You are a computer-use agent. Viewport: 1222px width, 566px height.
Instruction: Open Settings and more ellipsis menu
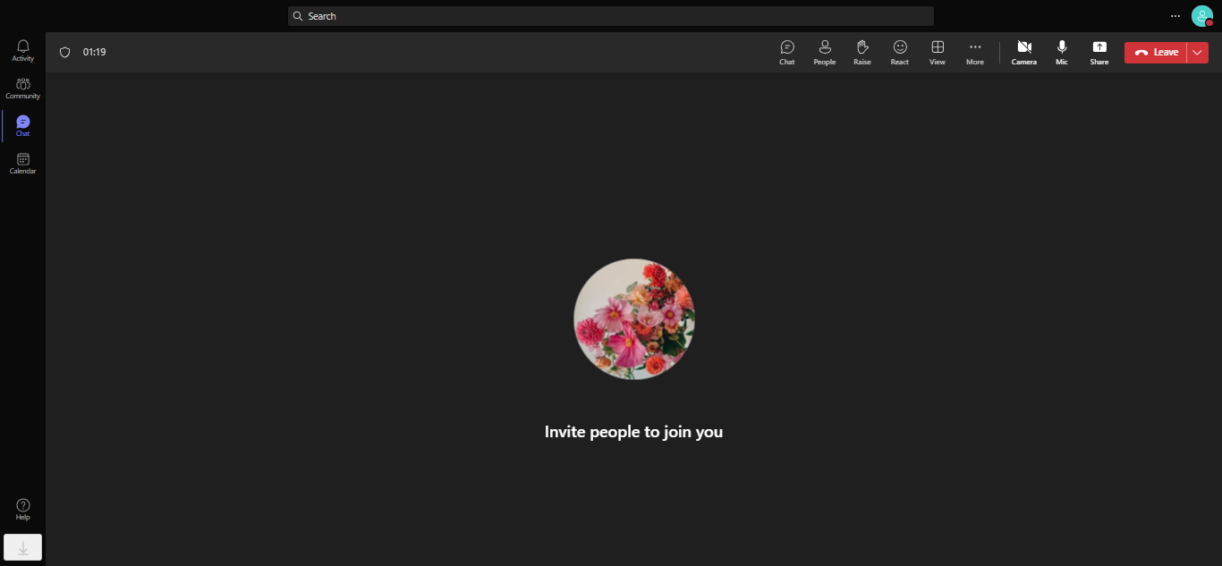click(1175, 16)
